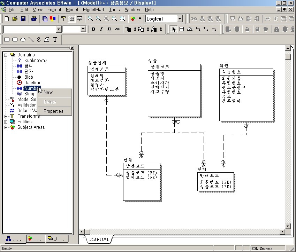Select the text drawing tool
Screen dimensions: 296x252
55,40
